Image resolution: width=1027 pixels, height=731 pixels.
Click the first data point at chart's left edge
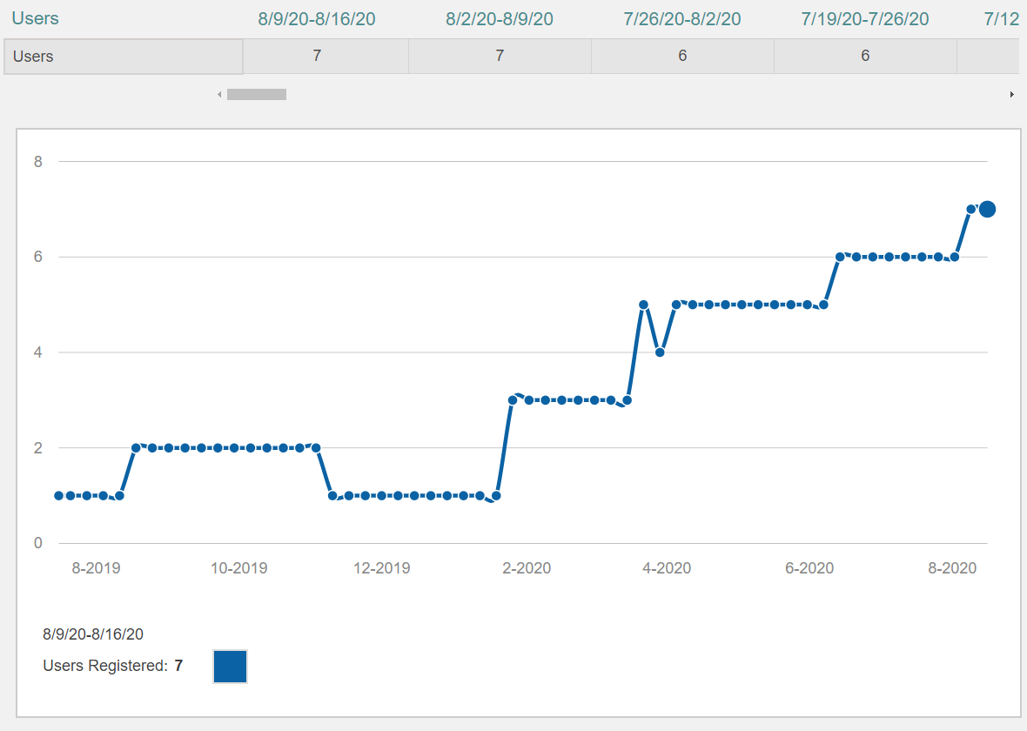[x=59, y=496]
